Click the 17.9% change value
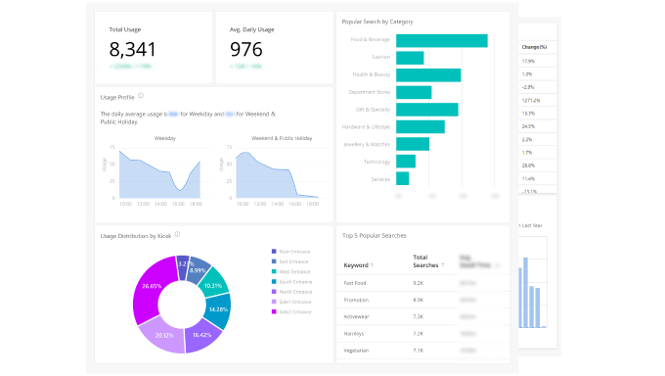Screen dimensions: 665x376 click(x=528, y=61)
